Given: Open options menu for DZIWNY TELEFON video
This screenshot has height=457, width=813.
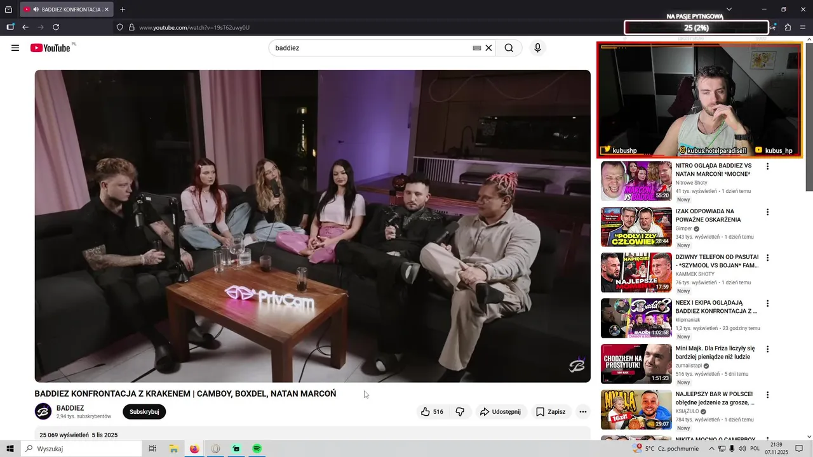Looking at the screenshot, I should 767,258.
